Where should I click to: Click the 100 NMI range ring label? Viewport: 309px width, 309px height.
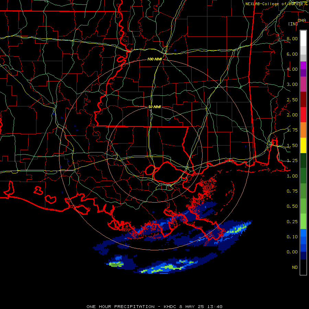tap(154, 59)
